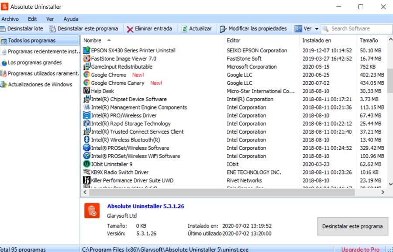Click the Actualizar refresh icon

(x=184, y=29)
